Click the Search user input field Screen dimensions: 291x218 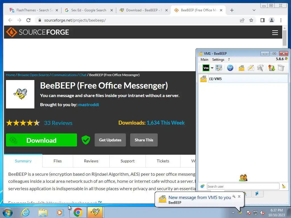tap(243, 186)
